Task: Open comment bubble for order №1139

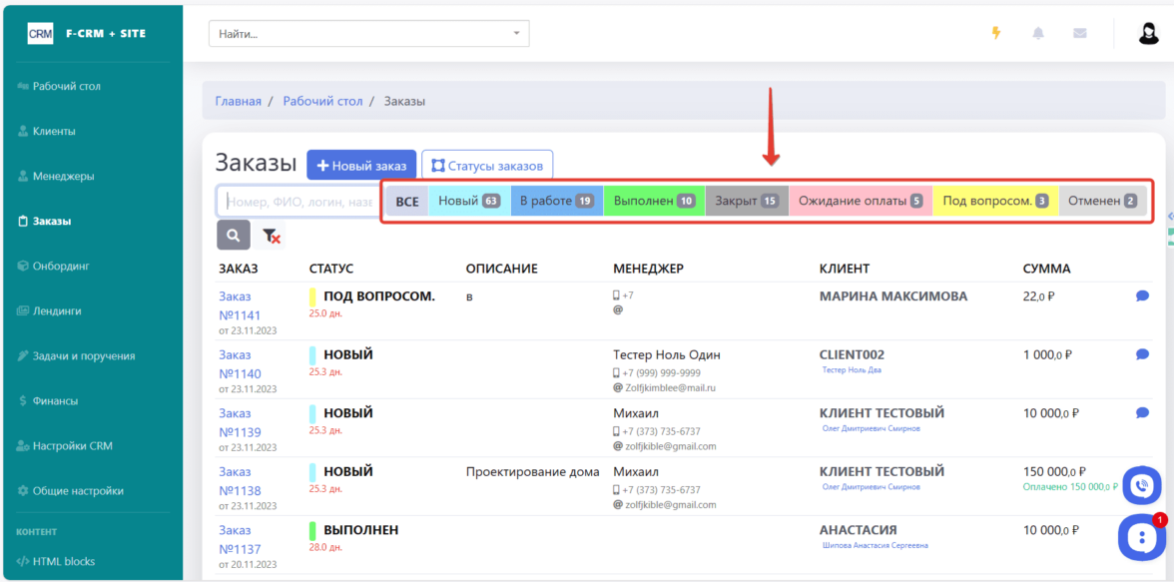Action: pyautogui.click(x=1142, y=412)
